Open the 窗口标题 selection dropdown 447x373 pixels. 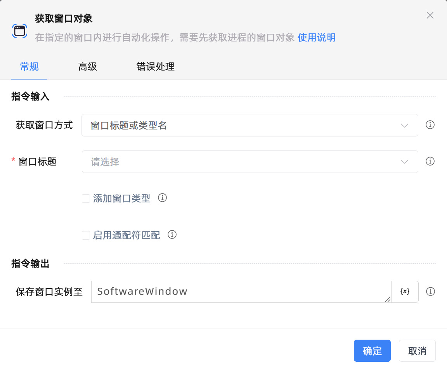(x=250, y=161)
